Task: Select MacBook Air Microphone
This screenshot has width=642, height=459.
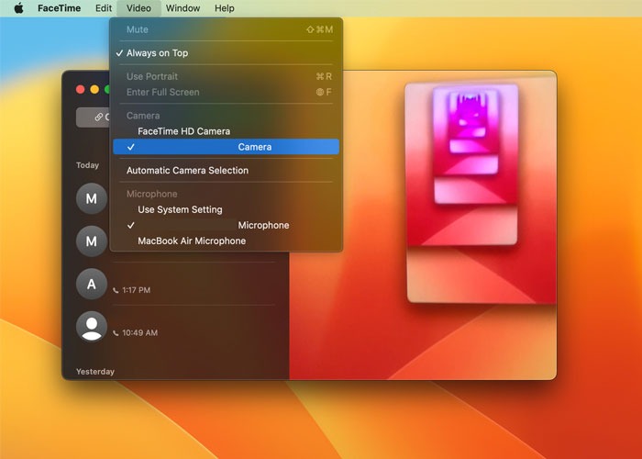Action: (x=226, y=241)
